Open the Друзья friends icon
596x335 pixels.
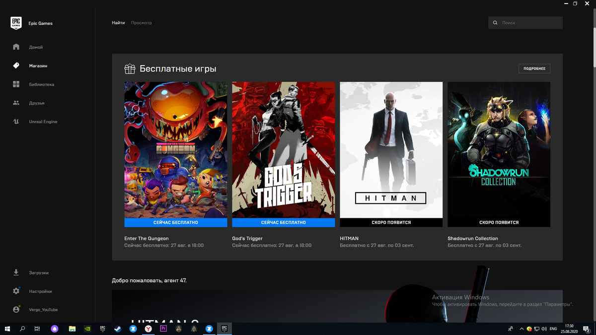click(x=16, y=103)
